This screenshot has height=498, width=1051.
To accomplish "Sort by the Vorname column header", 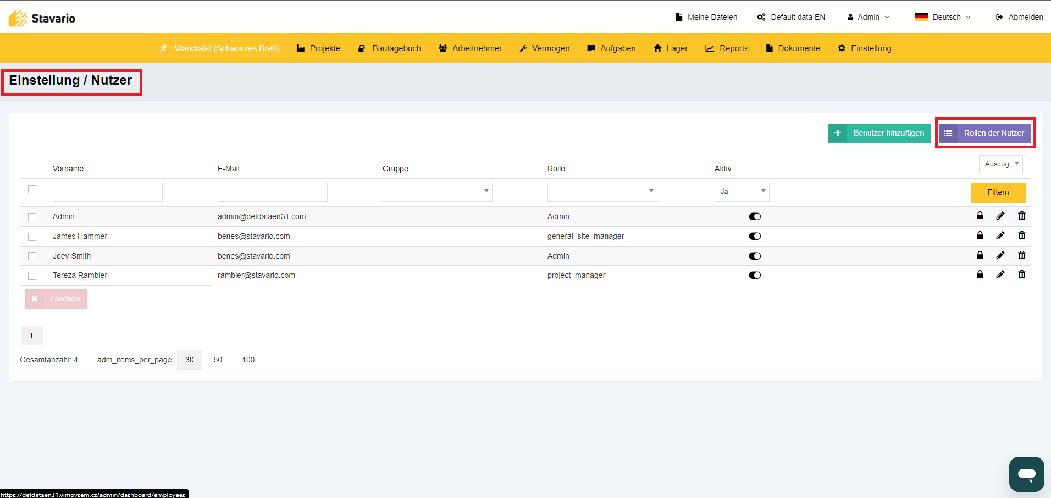I will [68, 169].
